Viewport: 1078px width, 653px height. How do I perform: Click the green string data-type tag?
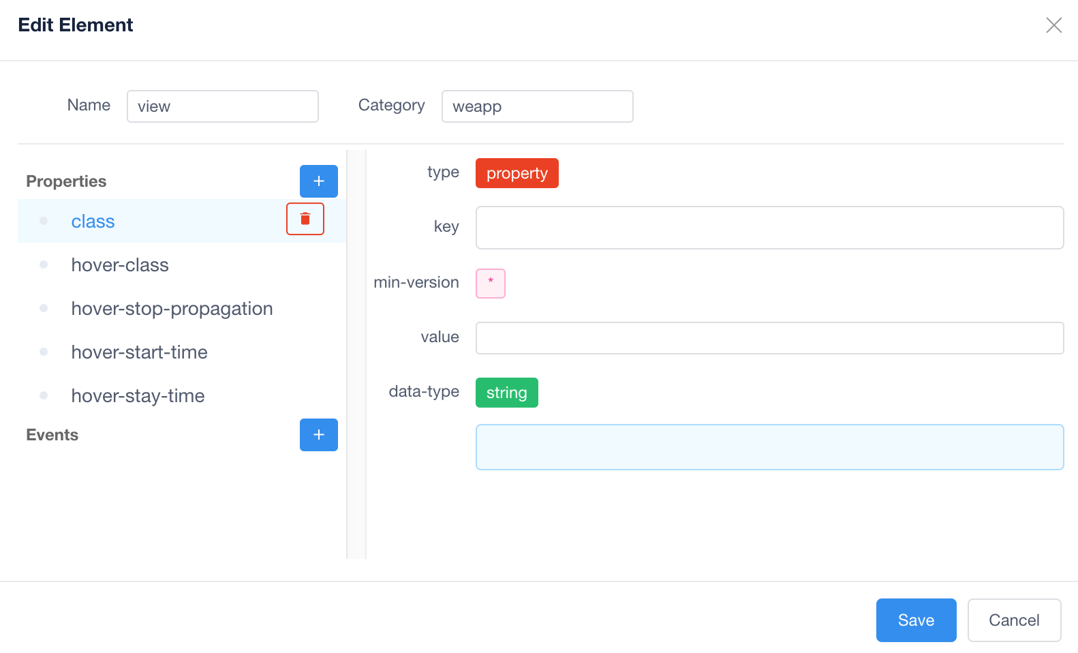coord(507,393)
